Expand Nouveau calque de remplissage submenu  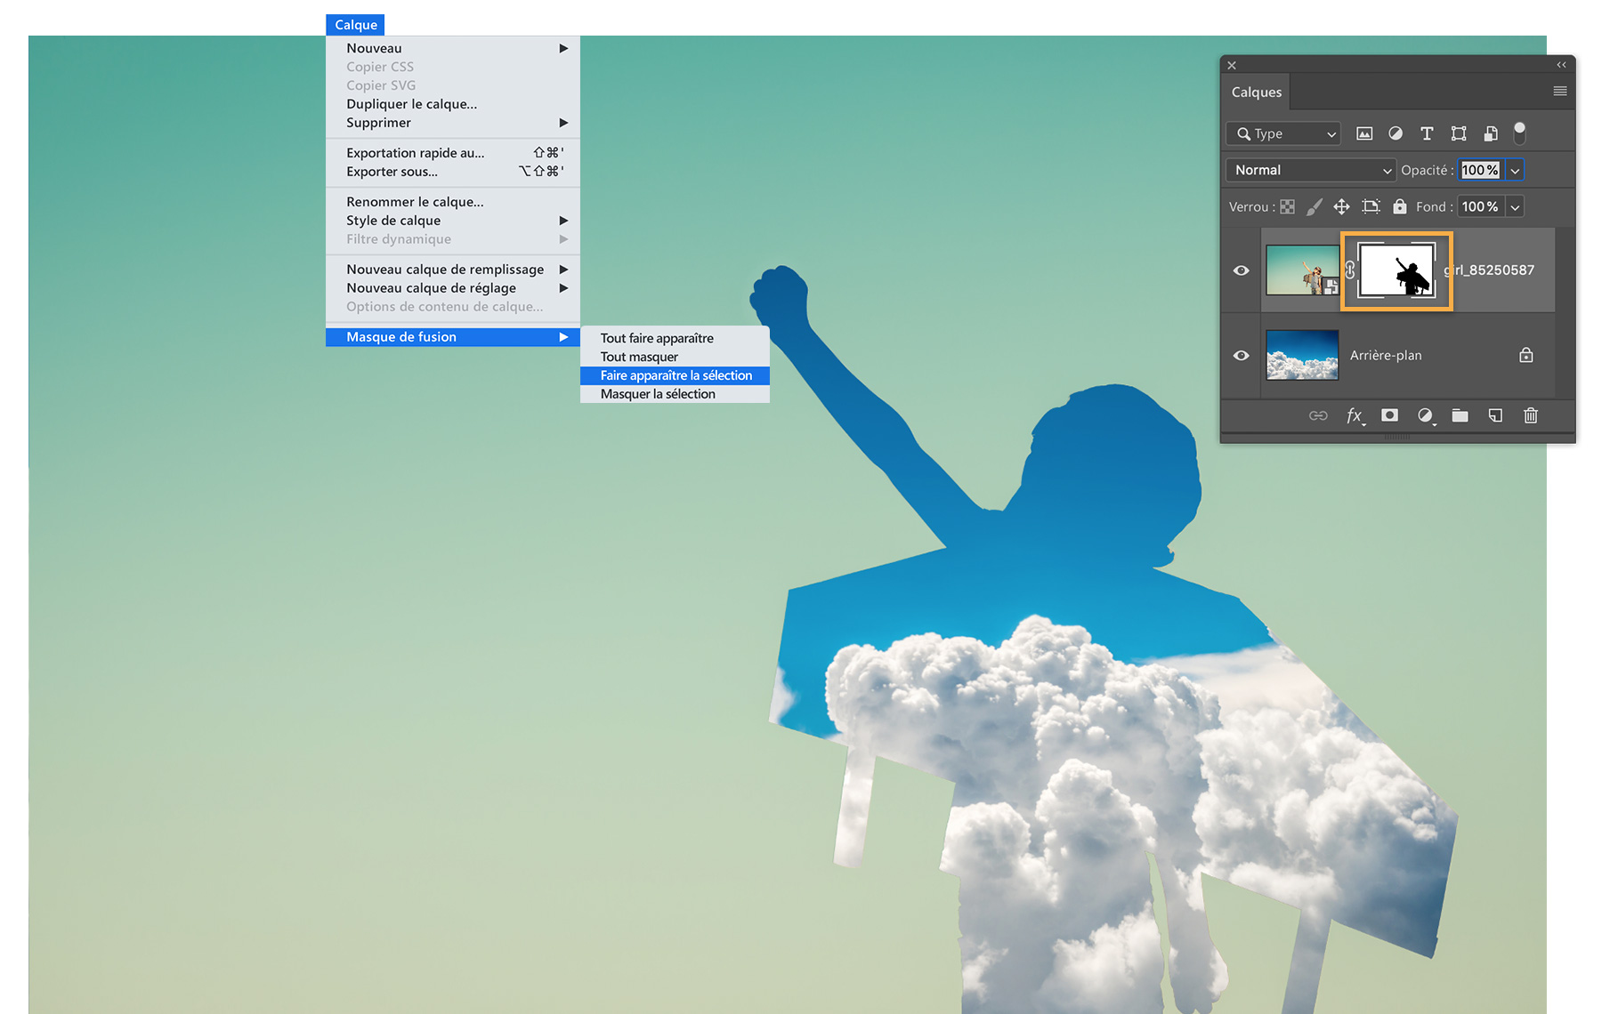453,270
